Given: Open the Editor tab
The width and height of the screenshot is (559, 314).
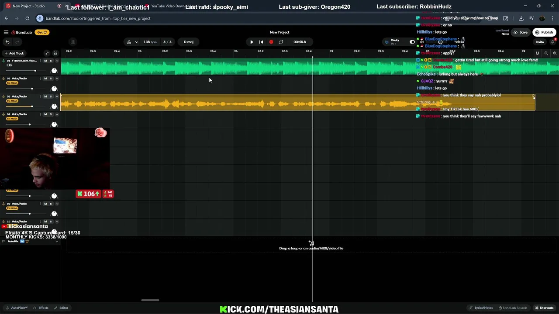Looking at the screenshot, I should (61, 308).
